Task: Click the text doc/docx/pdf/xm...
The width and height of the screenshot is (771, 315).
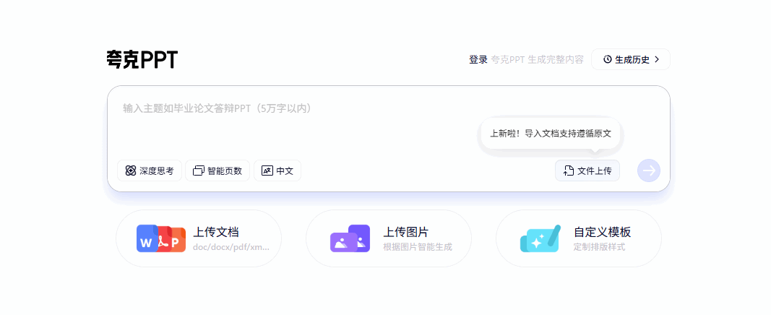Action: (231, 246)
